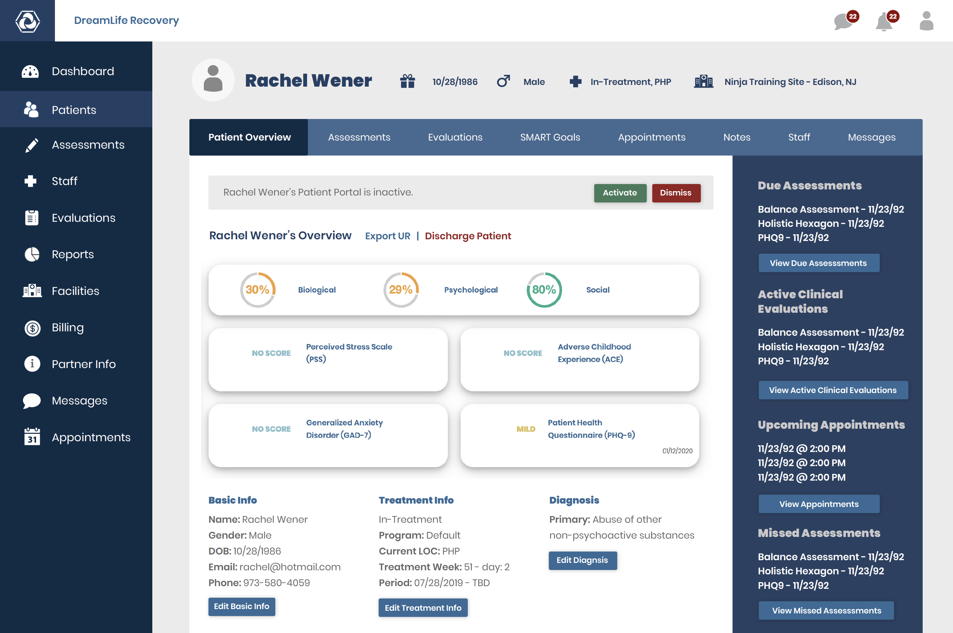Click the user profile icon in header

click(926, 21)
